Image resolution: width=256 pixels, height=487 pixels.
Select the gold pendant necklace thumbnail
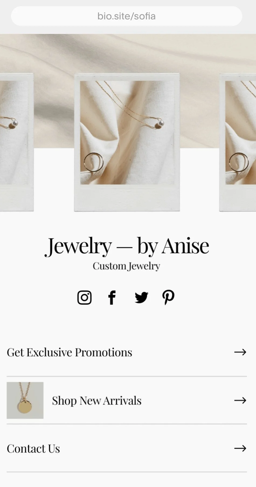(25, 400)
